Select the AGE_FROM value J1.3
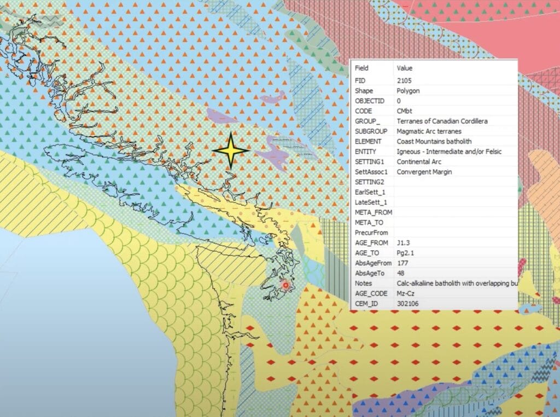The image size is (560, 417). click(x=404, y=243)
